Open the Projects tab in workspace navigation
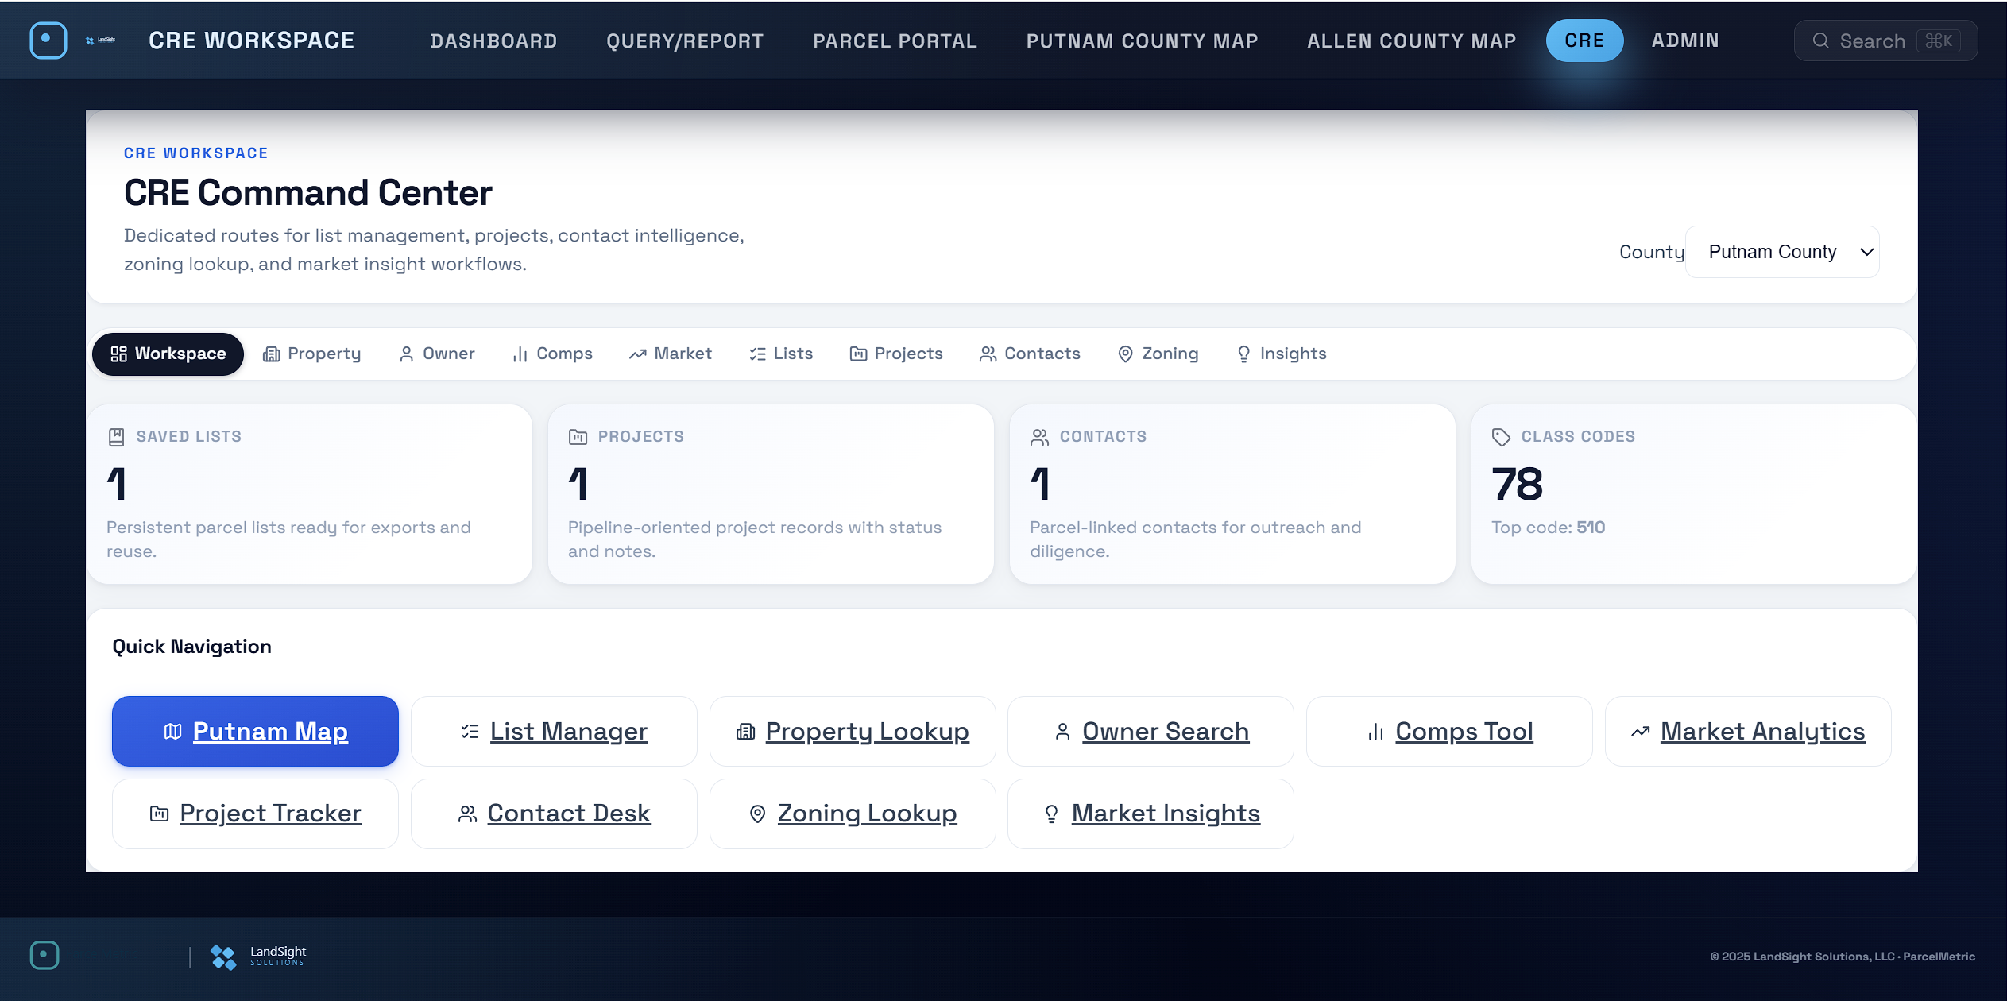Screen dimensions: 2007x1001 point(895,354)
